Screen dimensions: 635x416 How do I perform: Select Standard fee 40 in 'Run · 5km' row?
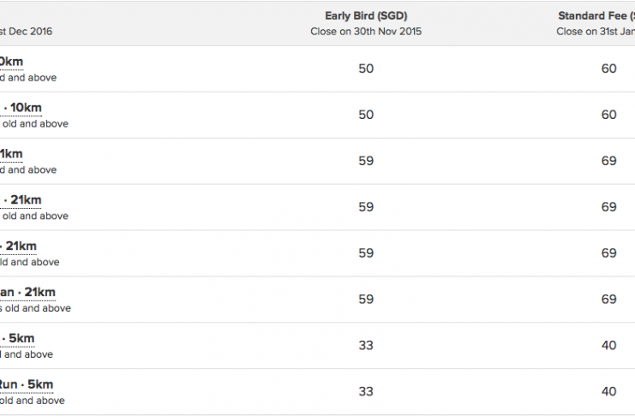coord(608,392)
